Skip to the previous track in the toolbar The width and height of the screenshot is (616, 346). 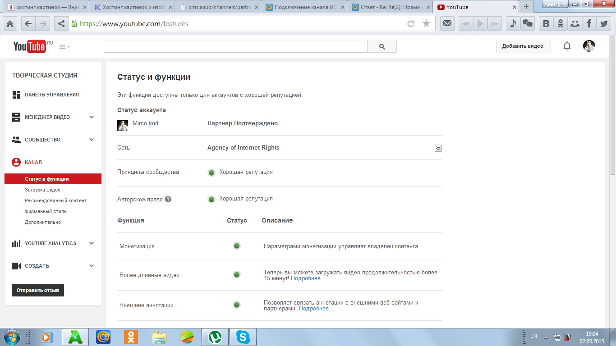[466, 24]
